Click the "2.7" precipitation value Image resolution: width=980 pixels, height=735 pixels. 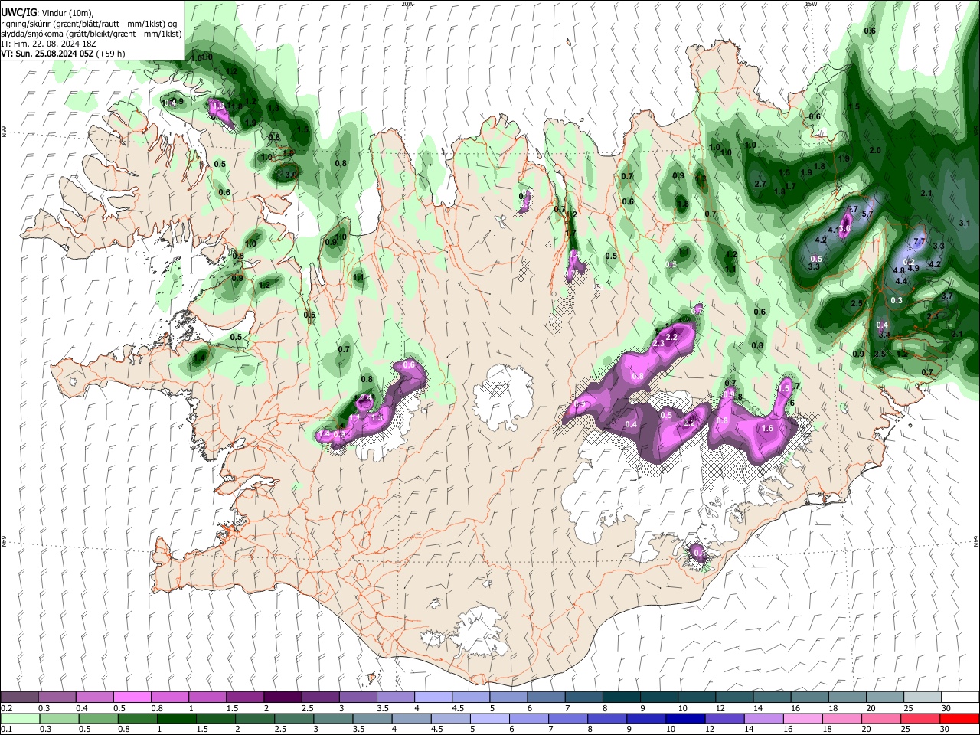(x=760, y=185)
